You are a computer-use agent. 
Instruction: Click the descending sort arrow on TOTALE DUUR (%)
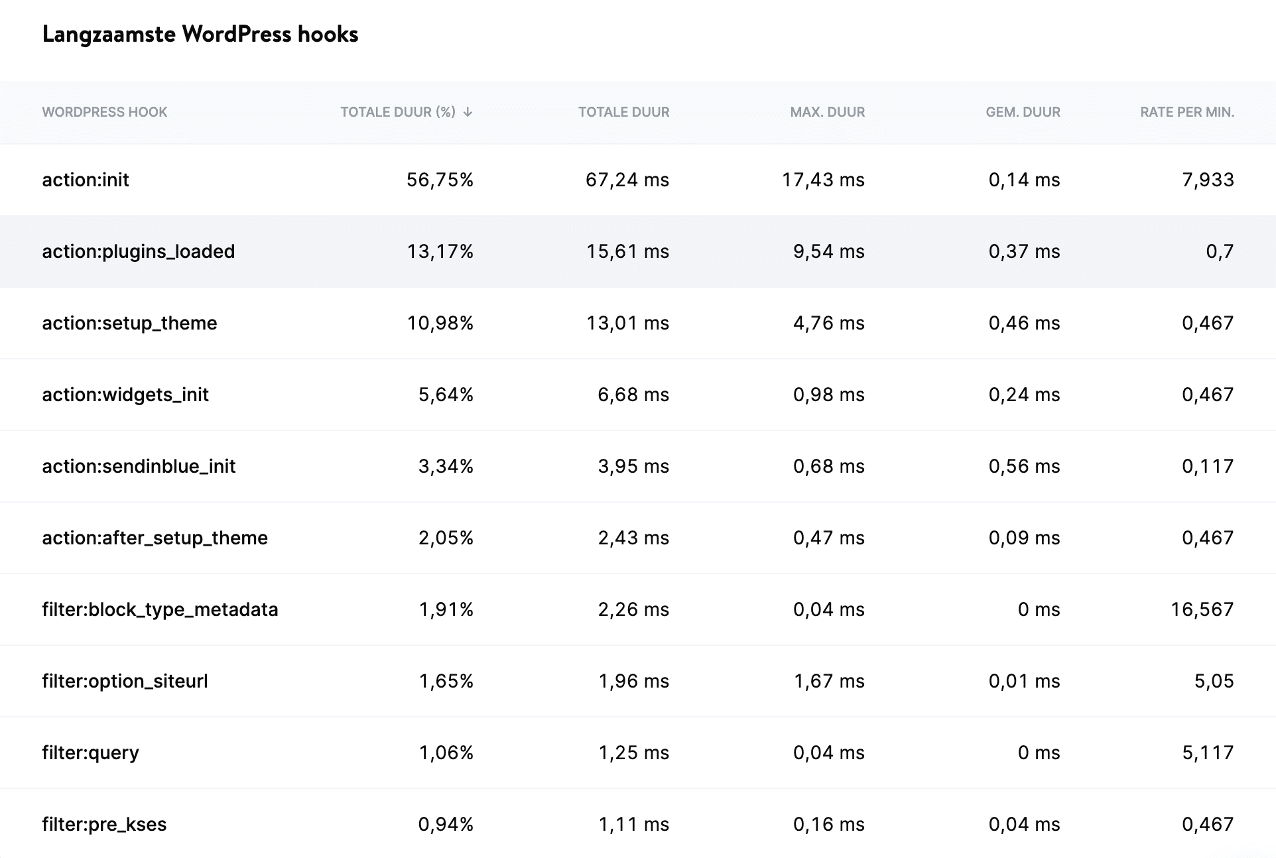pos(469,112)
